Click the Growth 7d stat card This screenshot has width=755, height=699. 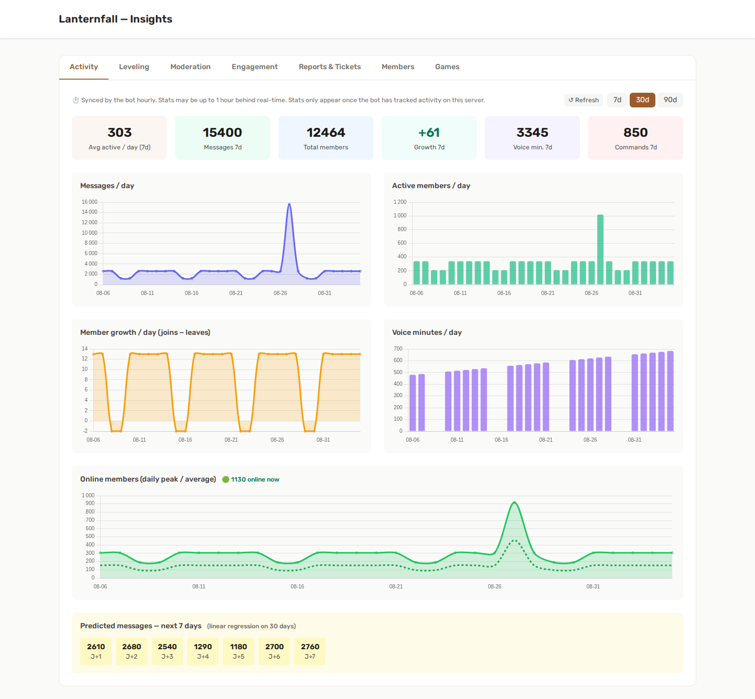(429, 138)
